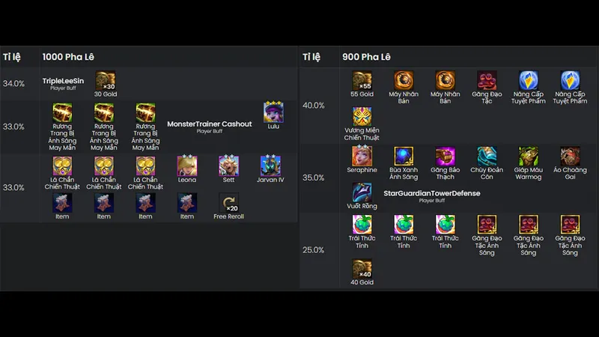This screenshot has height=337, width=599.
Task: Click the Free Reroll x20 icon
Action: (228, 202)
